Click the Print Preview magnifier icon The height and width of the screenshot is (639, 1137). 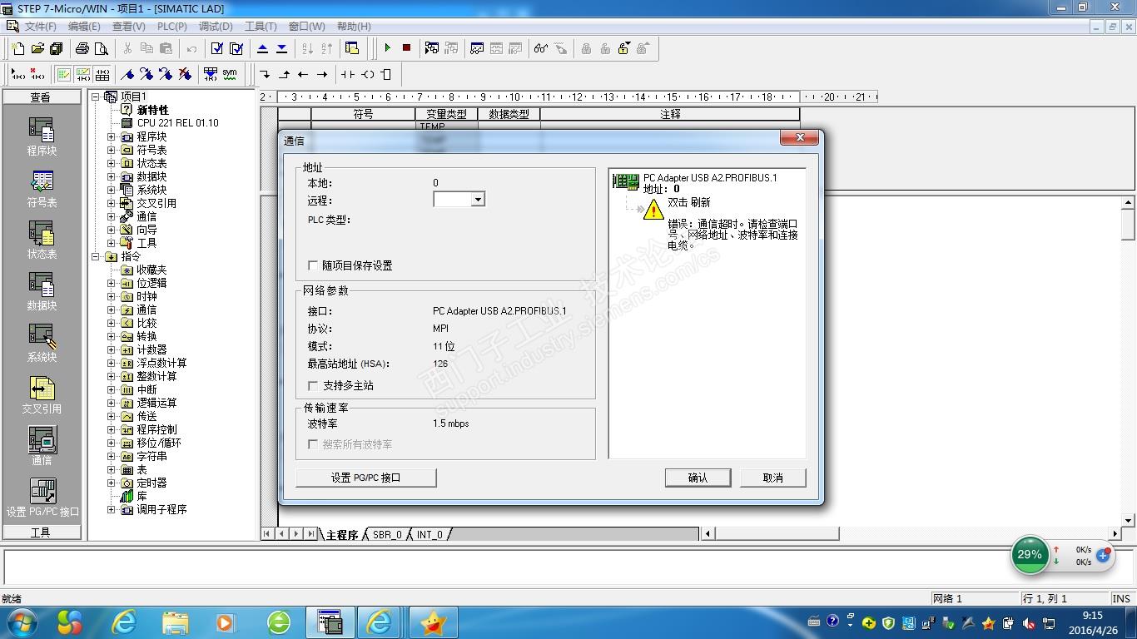101,48
